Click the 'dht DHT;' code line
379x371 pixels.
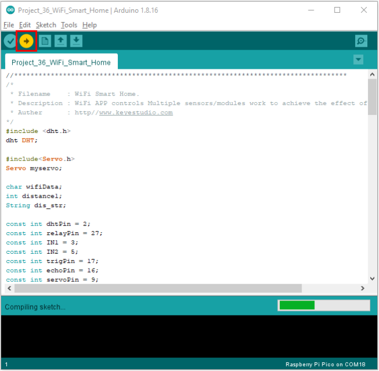coord(22,141)
